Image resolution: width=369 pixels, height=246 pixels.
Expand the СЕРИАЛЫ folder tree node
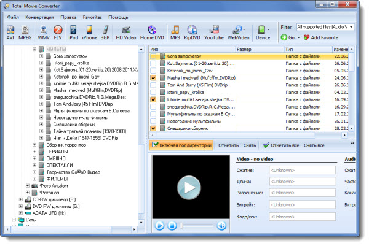tap(34, 151)
